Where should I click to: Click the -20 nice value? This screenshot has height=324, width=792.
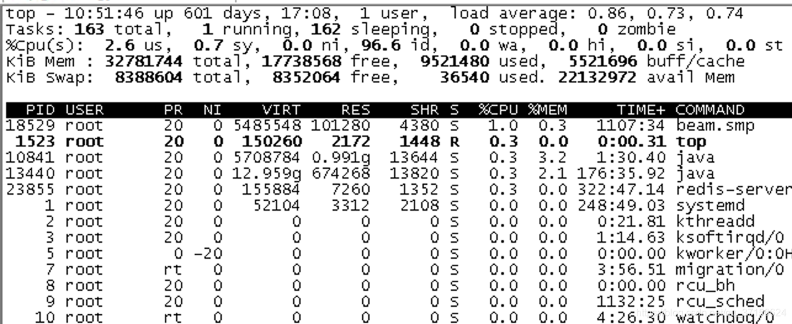[208, 253]
